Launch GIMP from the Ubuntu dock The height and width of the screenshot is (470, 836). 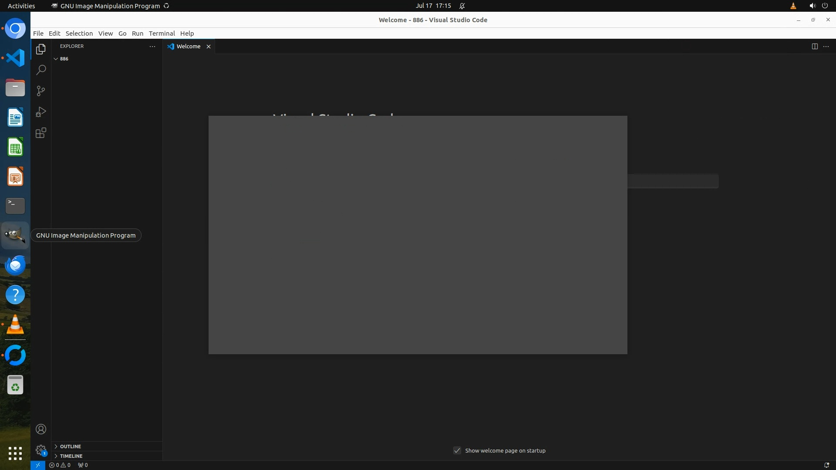tap(15, 235)
